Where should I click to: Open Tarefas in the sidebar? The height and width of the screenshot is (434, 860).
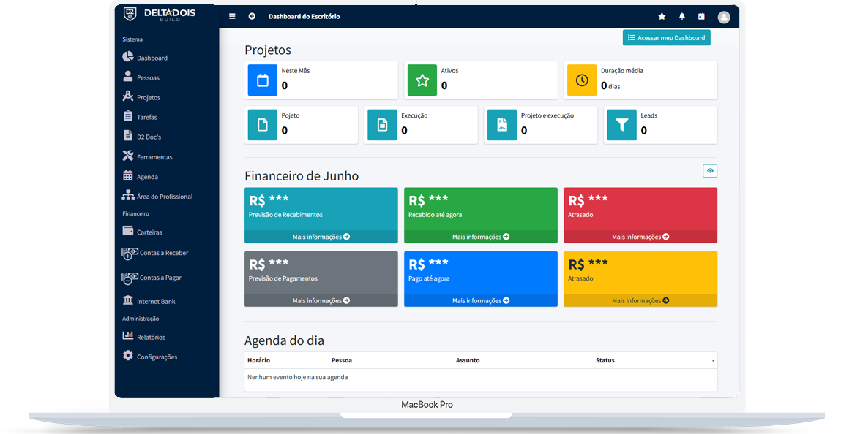(146, 117)
